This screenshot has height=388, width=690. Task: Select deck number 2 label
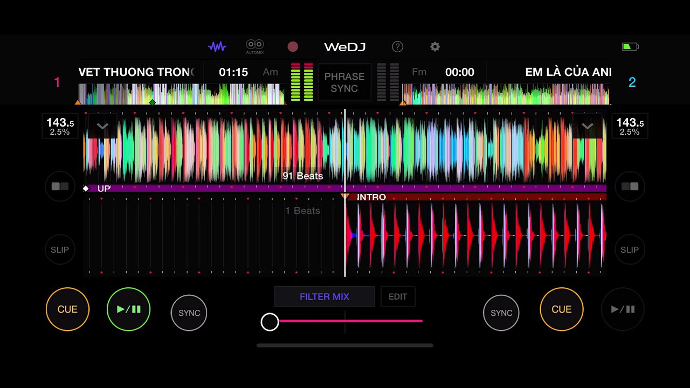click(632, 82)
